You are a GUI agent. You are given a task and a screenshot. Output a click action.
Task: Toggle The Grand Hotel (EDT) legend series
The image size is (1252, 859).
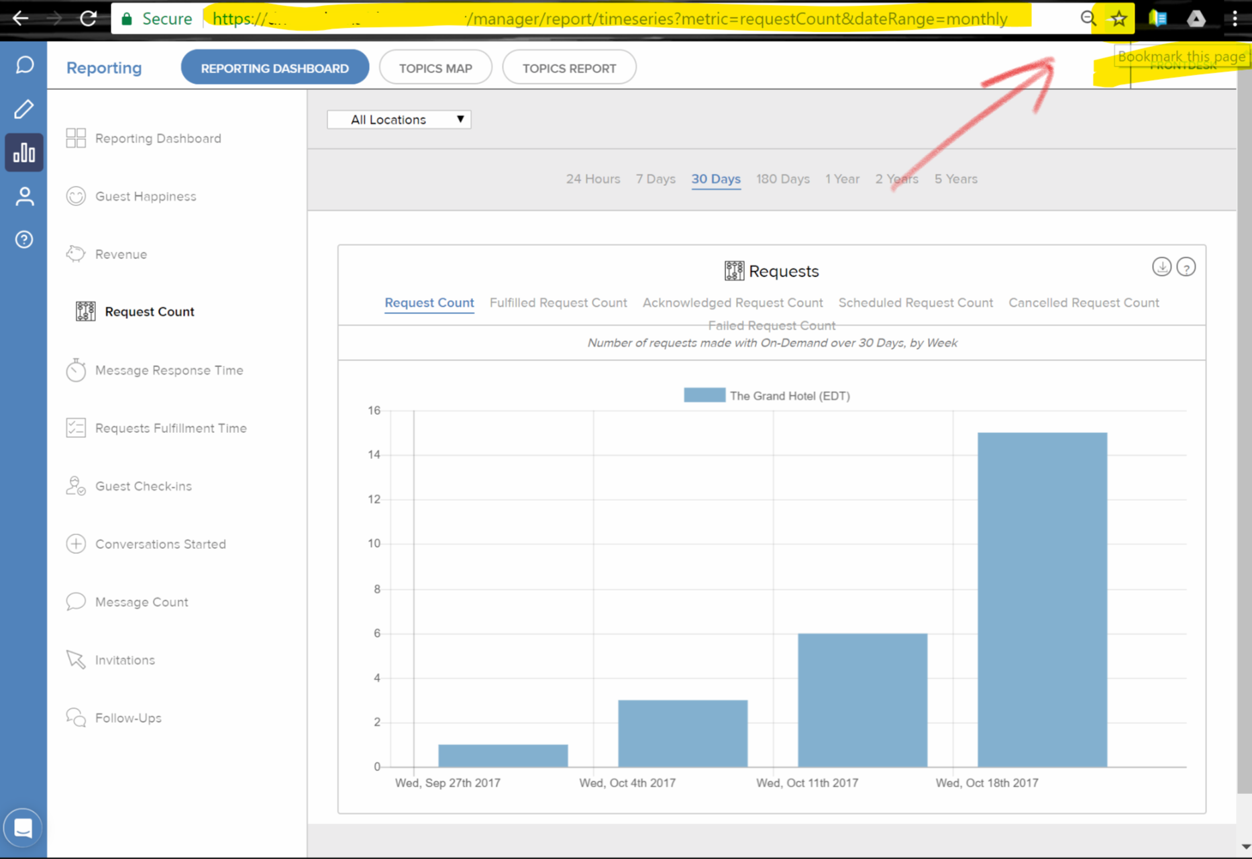(767, 395)
